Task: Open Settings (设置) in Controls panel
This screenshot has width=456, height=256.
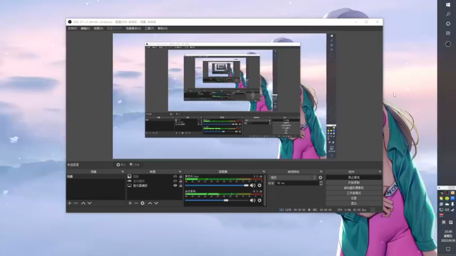Action: 353,198
